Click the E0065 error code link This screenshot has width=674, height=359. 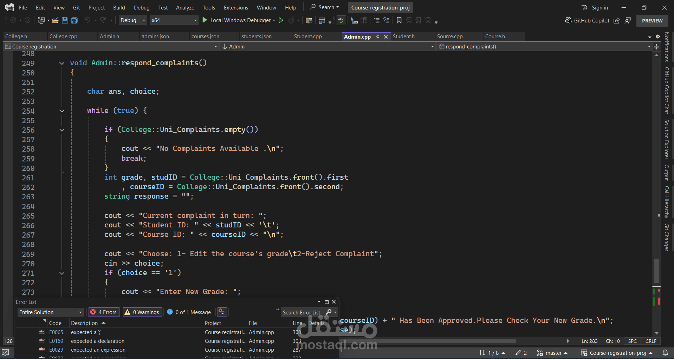(56, 332)
